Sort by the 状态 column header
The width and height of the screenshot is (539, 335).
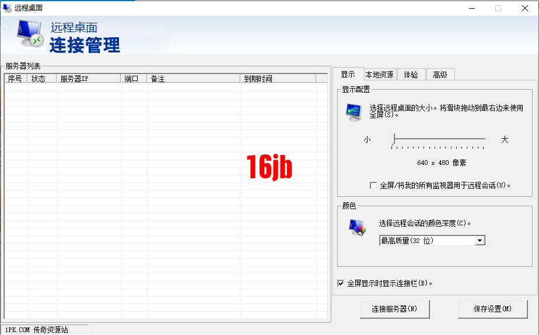click(42, 79)
